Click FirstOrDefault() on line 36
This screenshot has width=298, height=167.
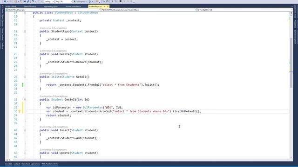coord(186,111)
